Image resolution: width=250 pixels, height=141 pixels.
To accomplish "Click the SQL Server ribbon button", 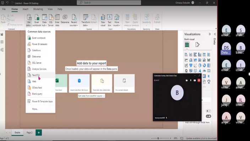I will (51, 20).
